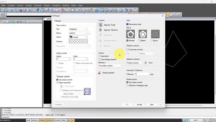Click the Ignora island style preview image
The image size is (216, 122).
point(155,34)
